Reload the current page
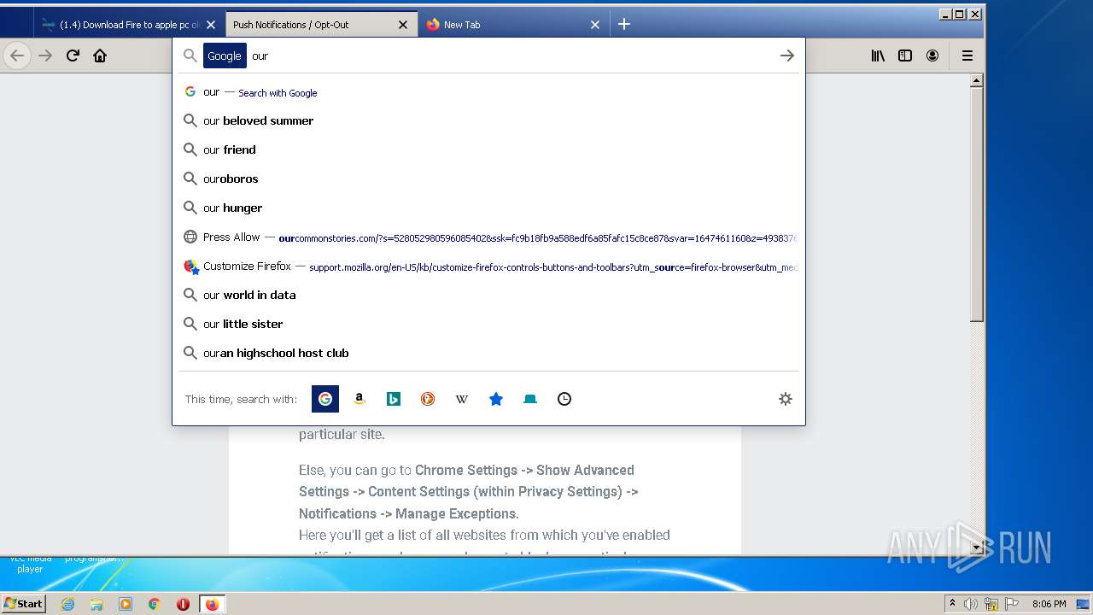Viewport: 1093px width, 615px height. click(73, 56)
